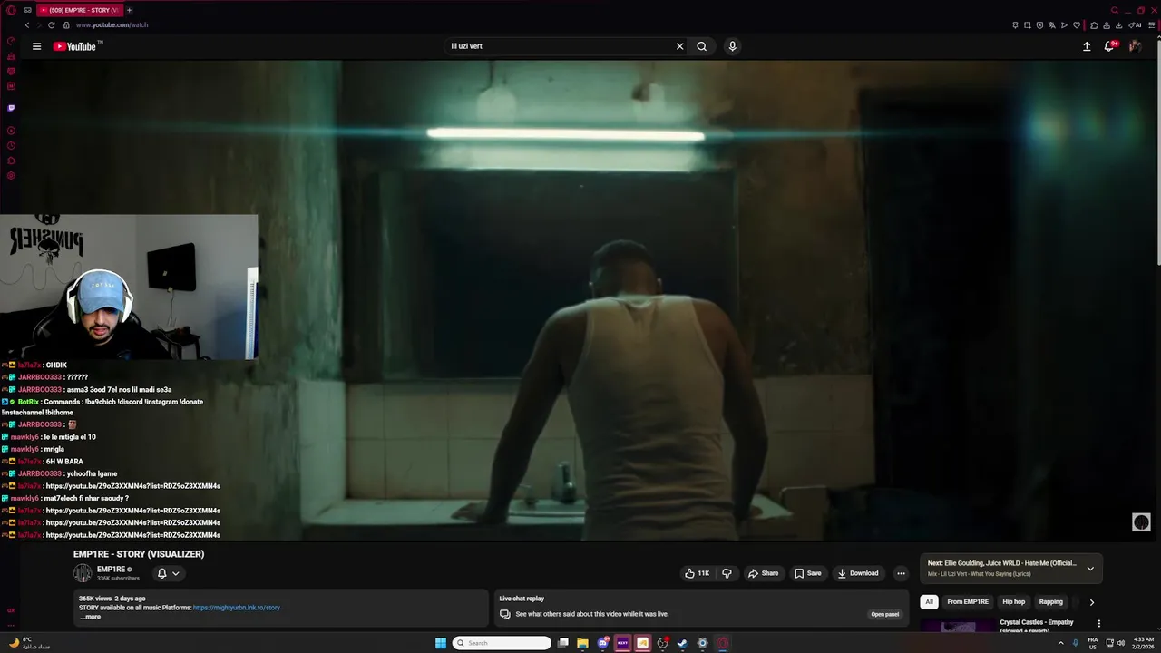Open the extensions cube icon

tap(1094, 25)
